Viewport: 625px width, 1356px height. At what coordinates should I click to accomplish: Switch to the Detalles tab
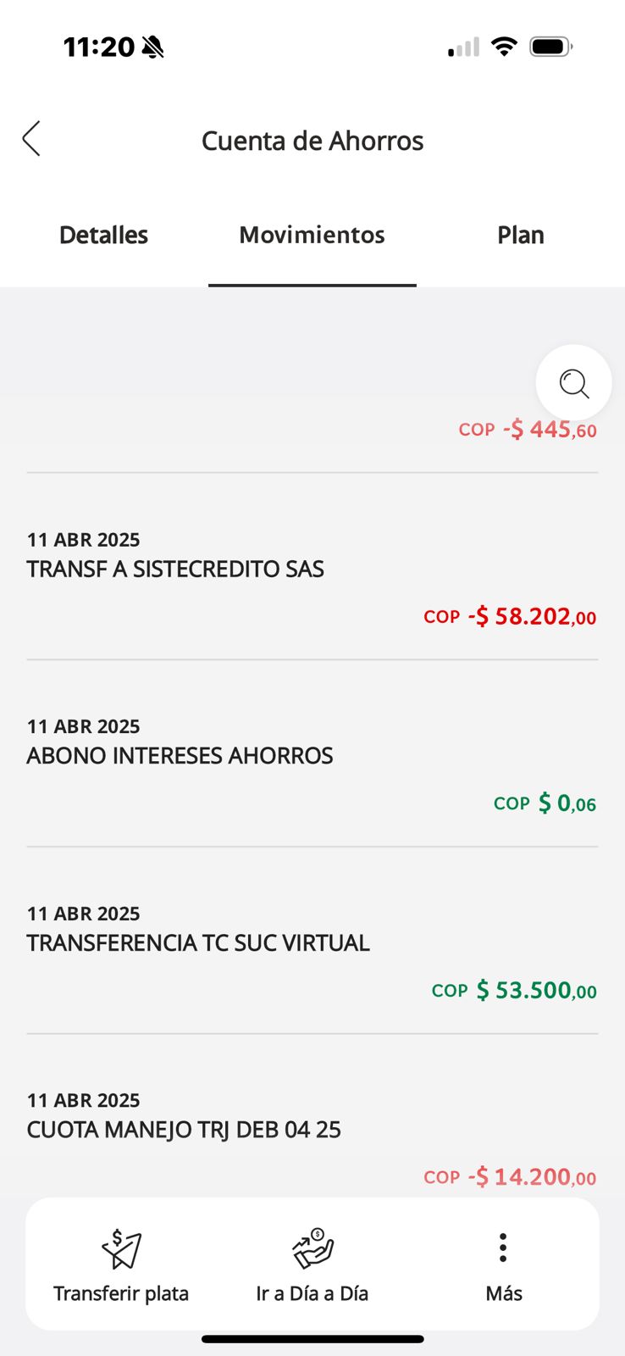[x=103, y=235]
